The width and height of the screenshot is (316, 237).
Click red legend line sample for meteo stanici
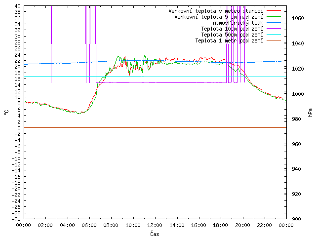coord(274,11)
